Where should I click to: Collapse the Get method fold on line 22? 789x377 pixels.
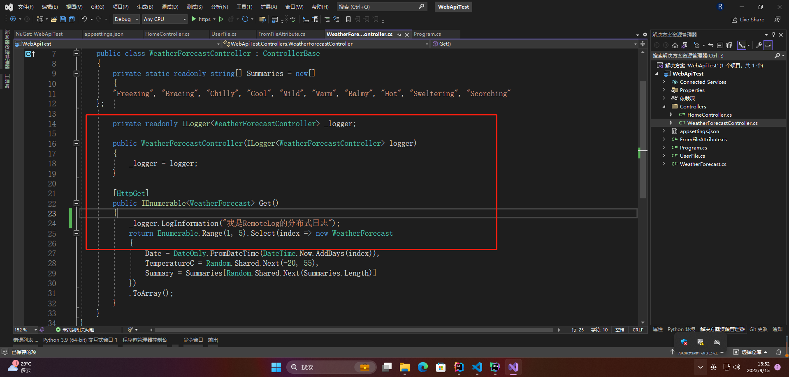(x=76, y=203)
